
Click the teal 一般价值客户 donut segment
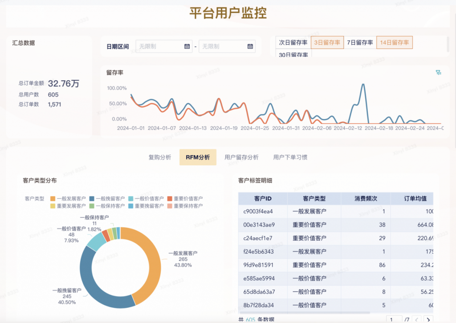pyautogui.click(x=98, y=241)
